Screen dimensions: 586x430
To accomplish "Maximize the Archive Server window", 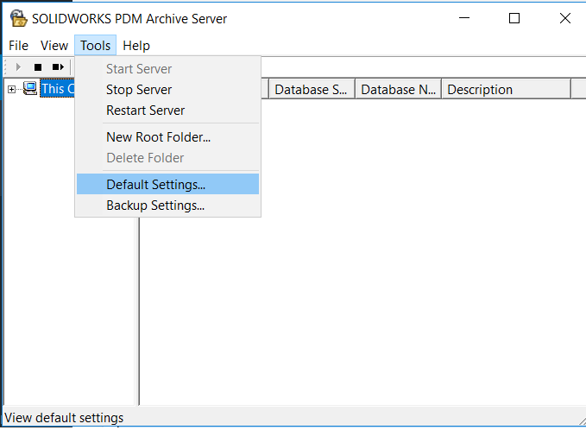I will click(514, 18).
